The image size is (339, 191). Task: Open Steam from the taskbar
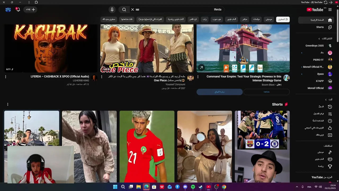(x=200, y=187)
